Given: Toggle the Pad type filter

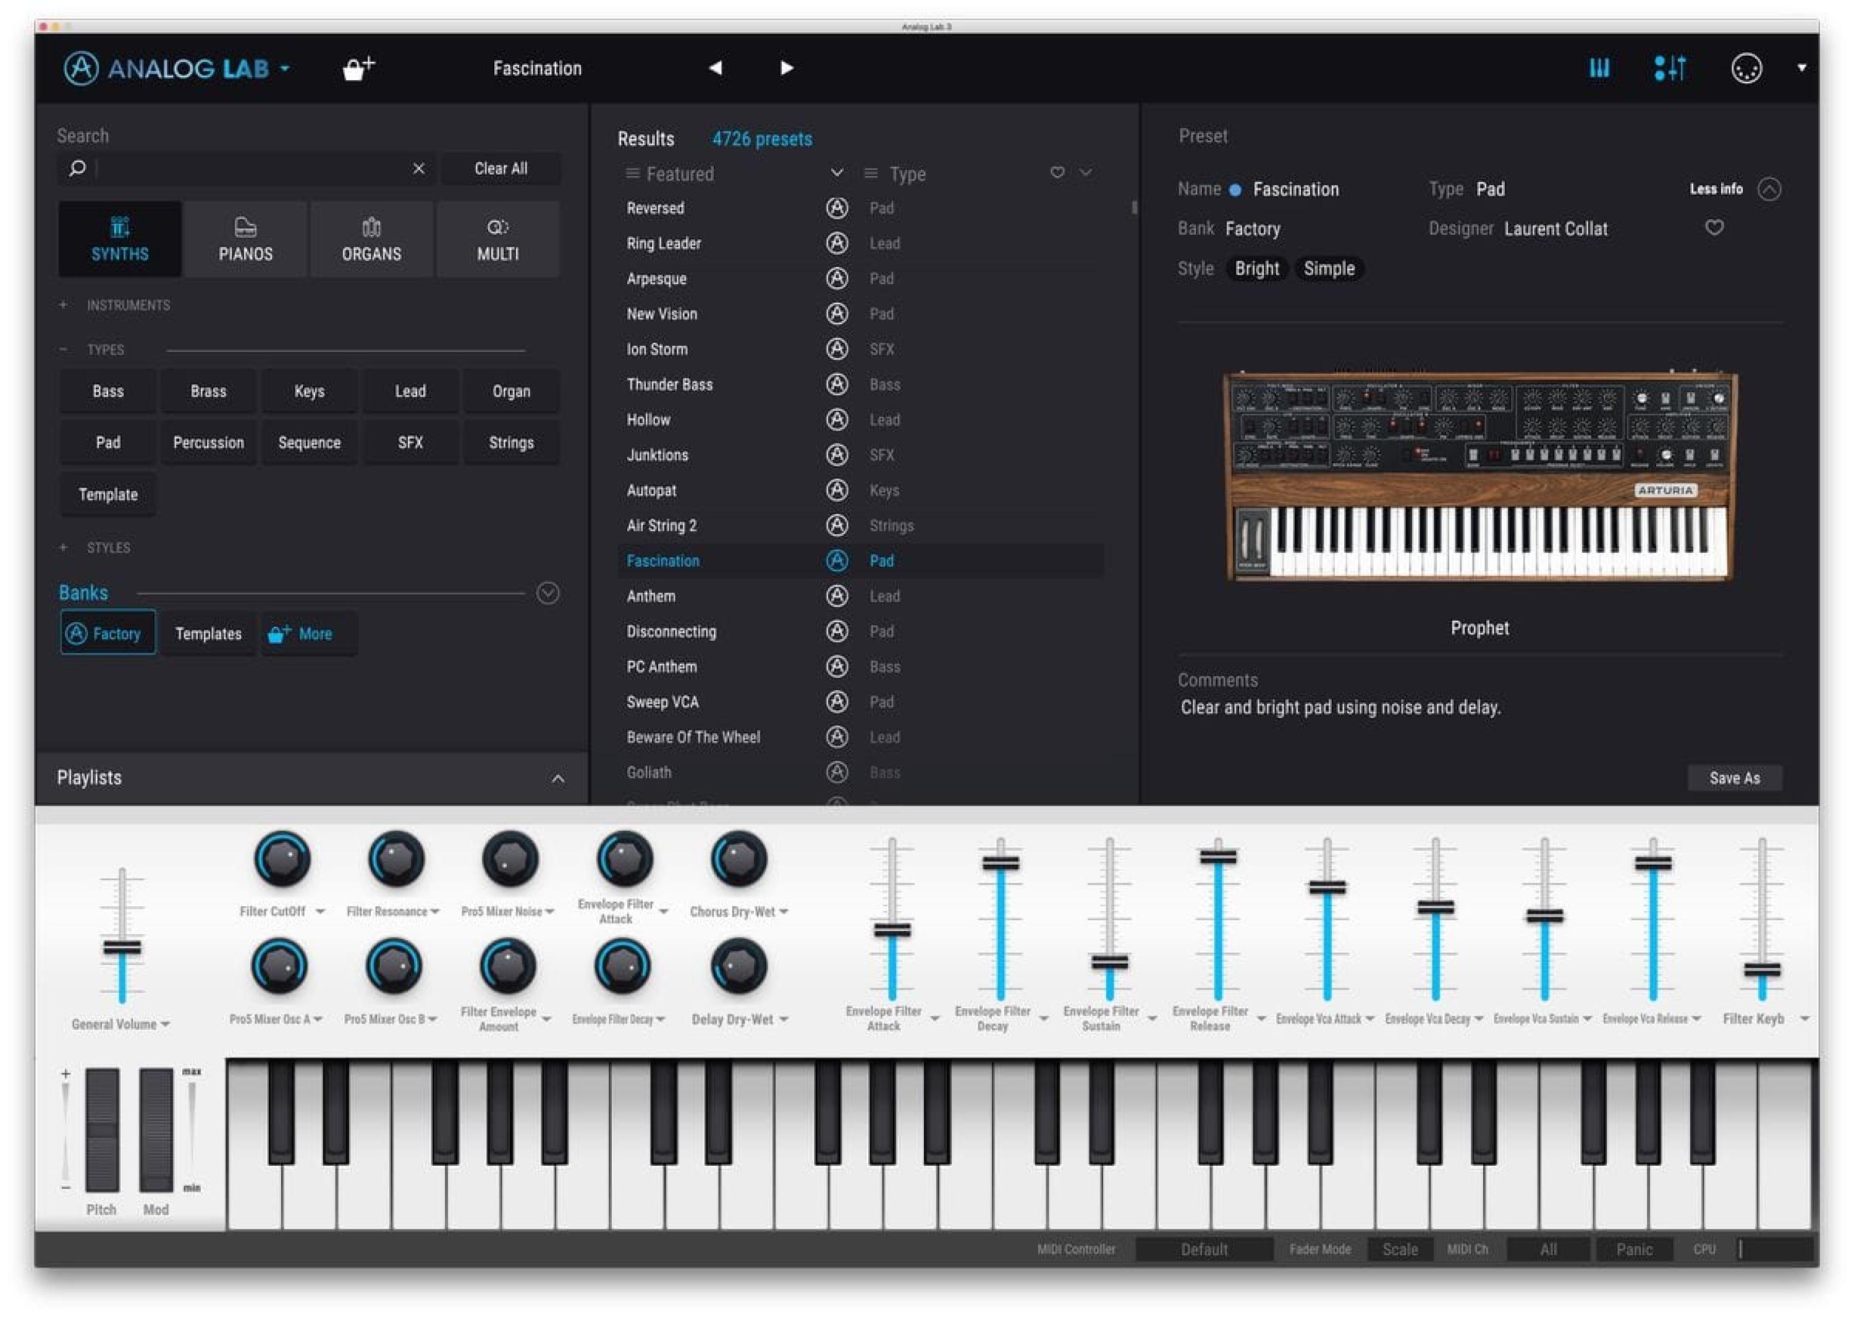Looking at the screenshot, I should pyautogui.click(x=108, y=443).
